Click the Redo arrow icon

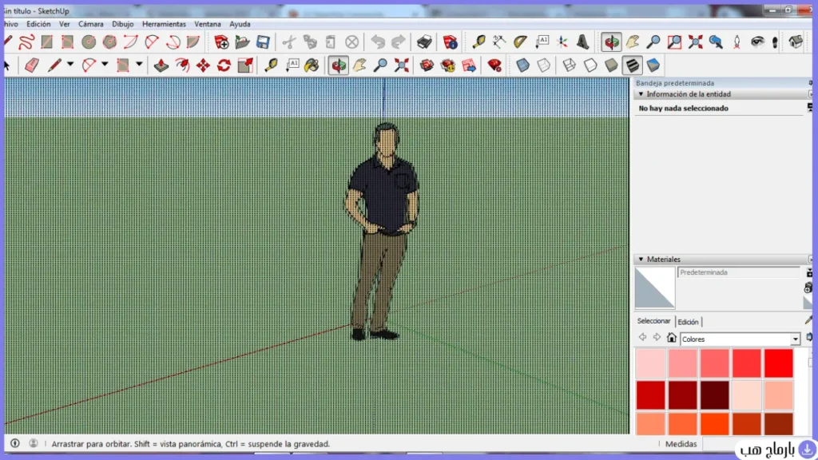(398, 42)
